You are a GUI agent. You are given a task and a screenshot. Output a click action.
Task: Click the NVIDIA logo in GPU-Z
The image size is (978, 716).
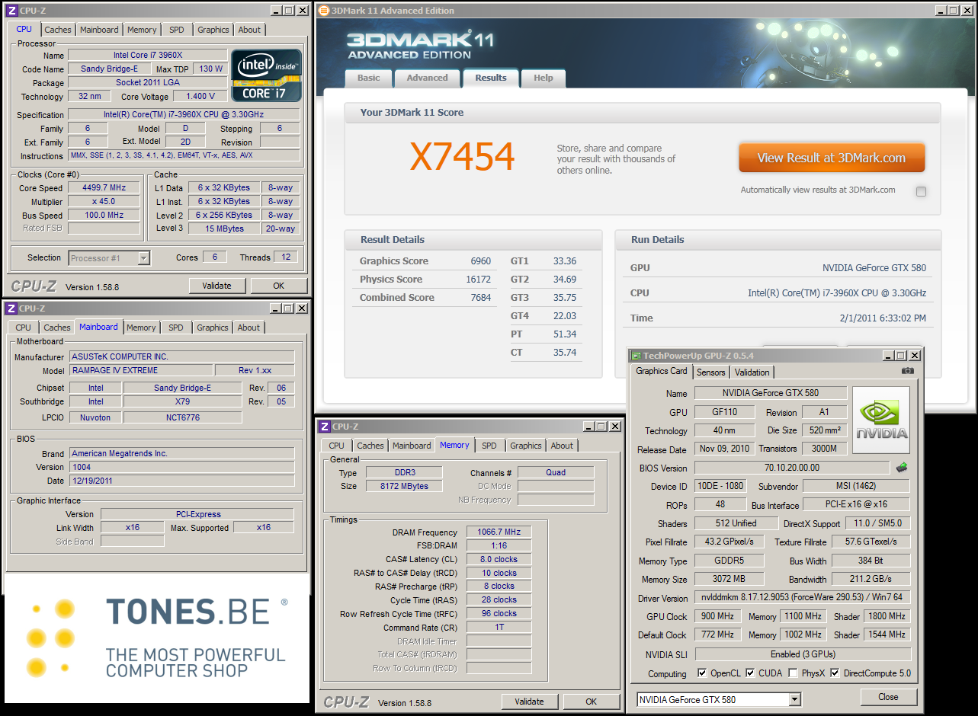click(881, 420)
